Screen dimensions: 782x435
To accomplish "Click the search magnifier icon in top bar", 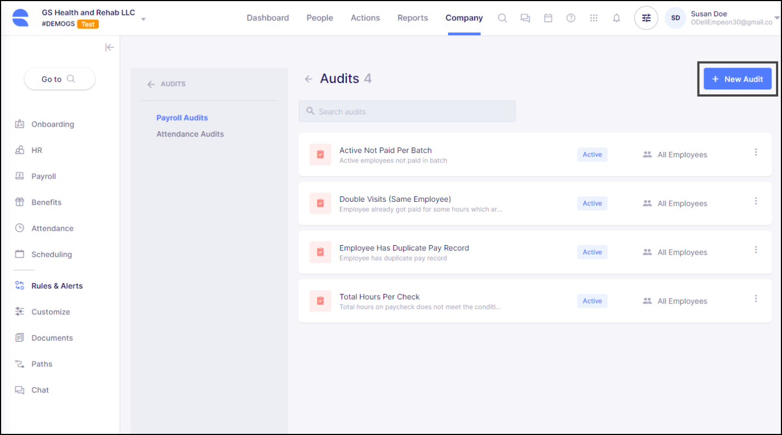I will (502, 18).
